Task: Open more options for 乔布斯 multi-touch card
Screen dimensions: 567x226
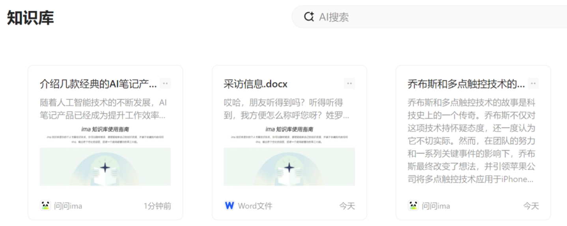Action: pos(533,83)
